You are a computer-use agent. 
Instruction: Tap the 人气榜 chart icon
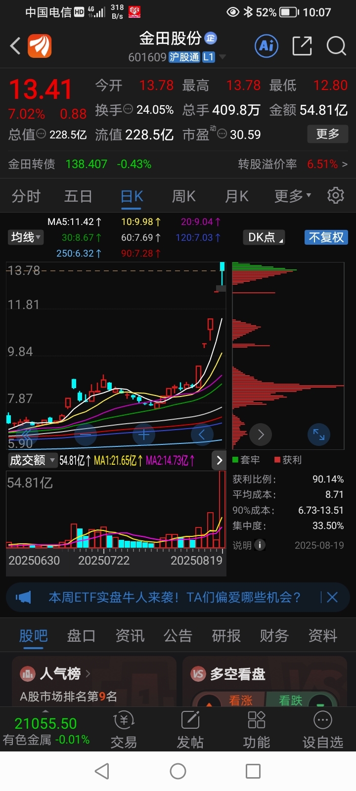coord(28,673)
